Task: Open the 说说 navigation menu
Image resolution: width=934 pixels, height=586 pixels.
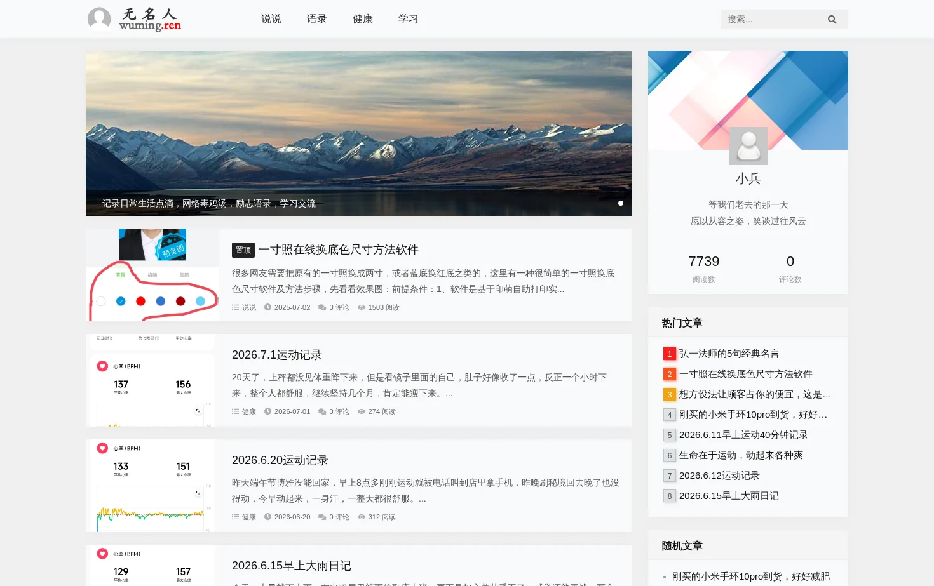Action: point(271,19)
